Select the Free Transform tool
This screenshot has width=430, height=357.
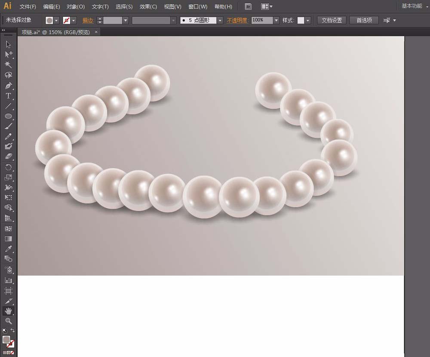(8, 197)
